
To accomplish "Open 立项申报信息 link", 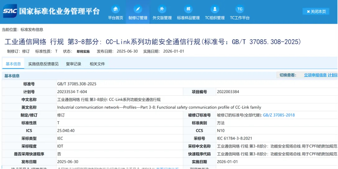I will pyautogui.click(x=315, y=75).
